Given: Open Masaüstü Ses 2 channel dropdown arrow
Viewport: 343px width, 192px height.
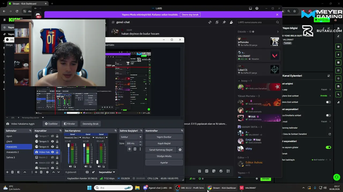Looking at the screenshot, I should tap(80, 138).
